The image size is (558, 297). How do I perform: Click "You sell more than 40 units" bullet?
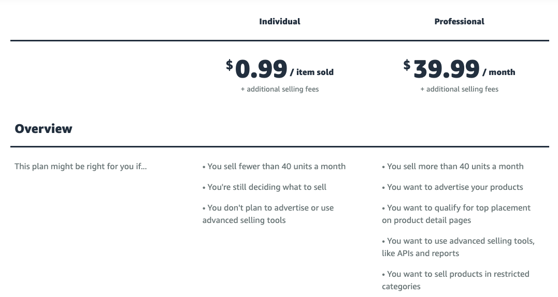(453, 167)
